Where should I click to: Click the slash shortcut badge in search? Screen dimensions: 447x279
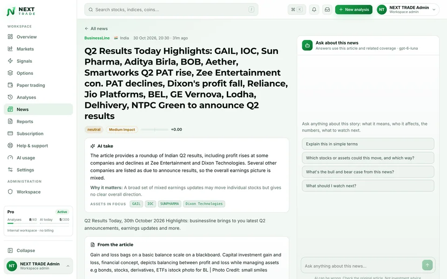[x=251, y=10]
